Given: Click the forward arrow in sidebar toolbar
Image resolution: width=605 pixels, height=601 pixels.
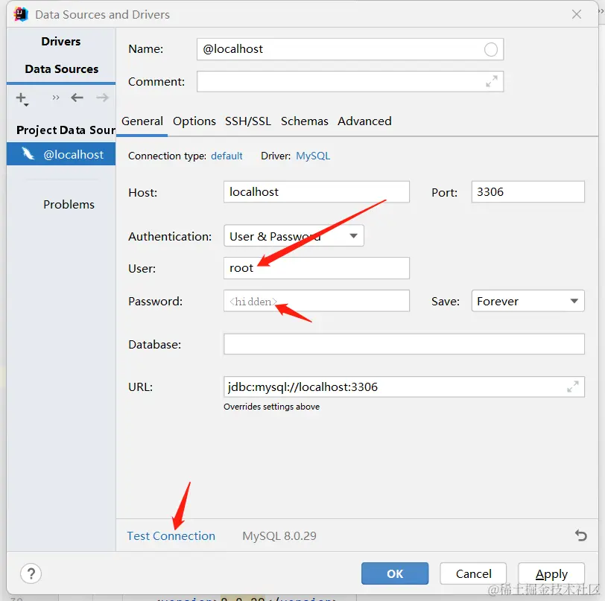Looking at the screenshot, I should 102,98.
